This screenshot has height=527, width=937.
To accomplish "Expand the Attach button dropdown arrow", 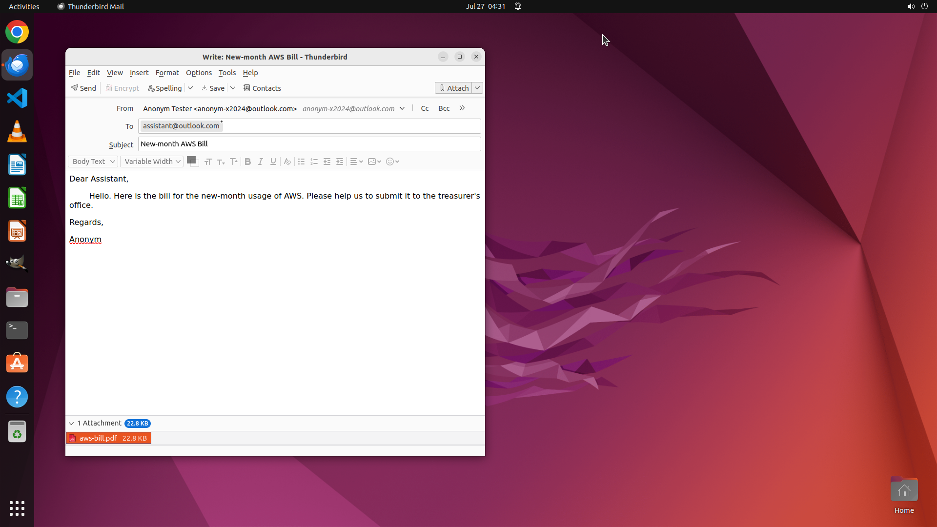I will [x=478, y=88].
